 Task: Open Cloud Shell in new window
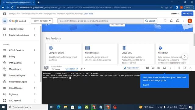point(185,68)
